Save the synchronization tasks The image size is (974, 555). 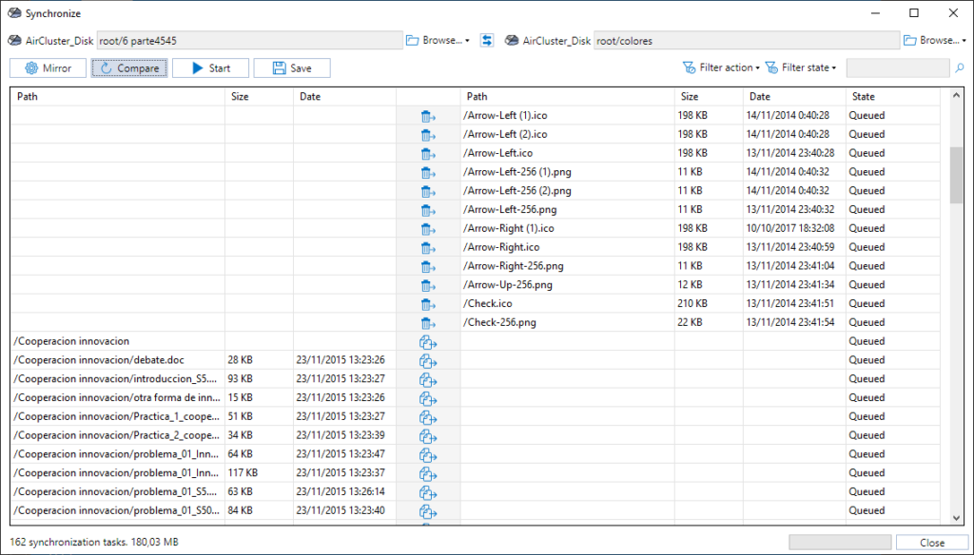[292, 67]
